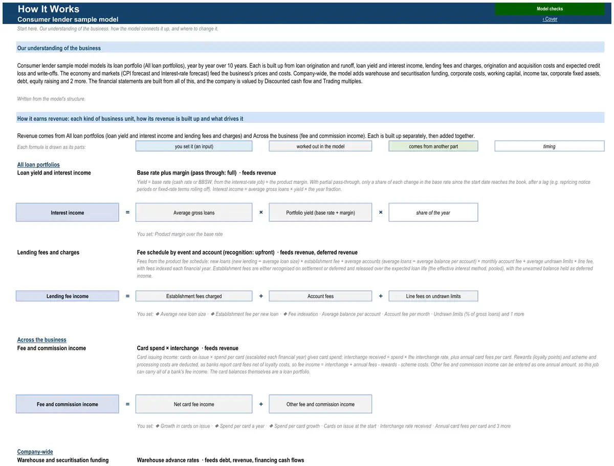The width and height of the screenshot is (614, 466).
Task: Open the All loan portfolios link
Action: (38, 165)
